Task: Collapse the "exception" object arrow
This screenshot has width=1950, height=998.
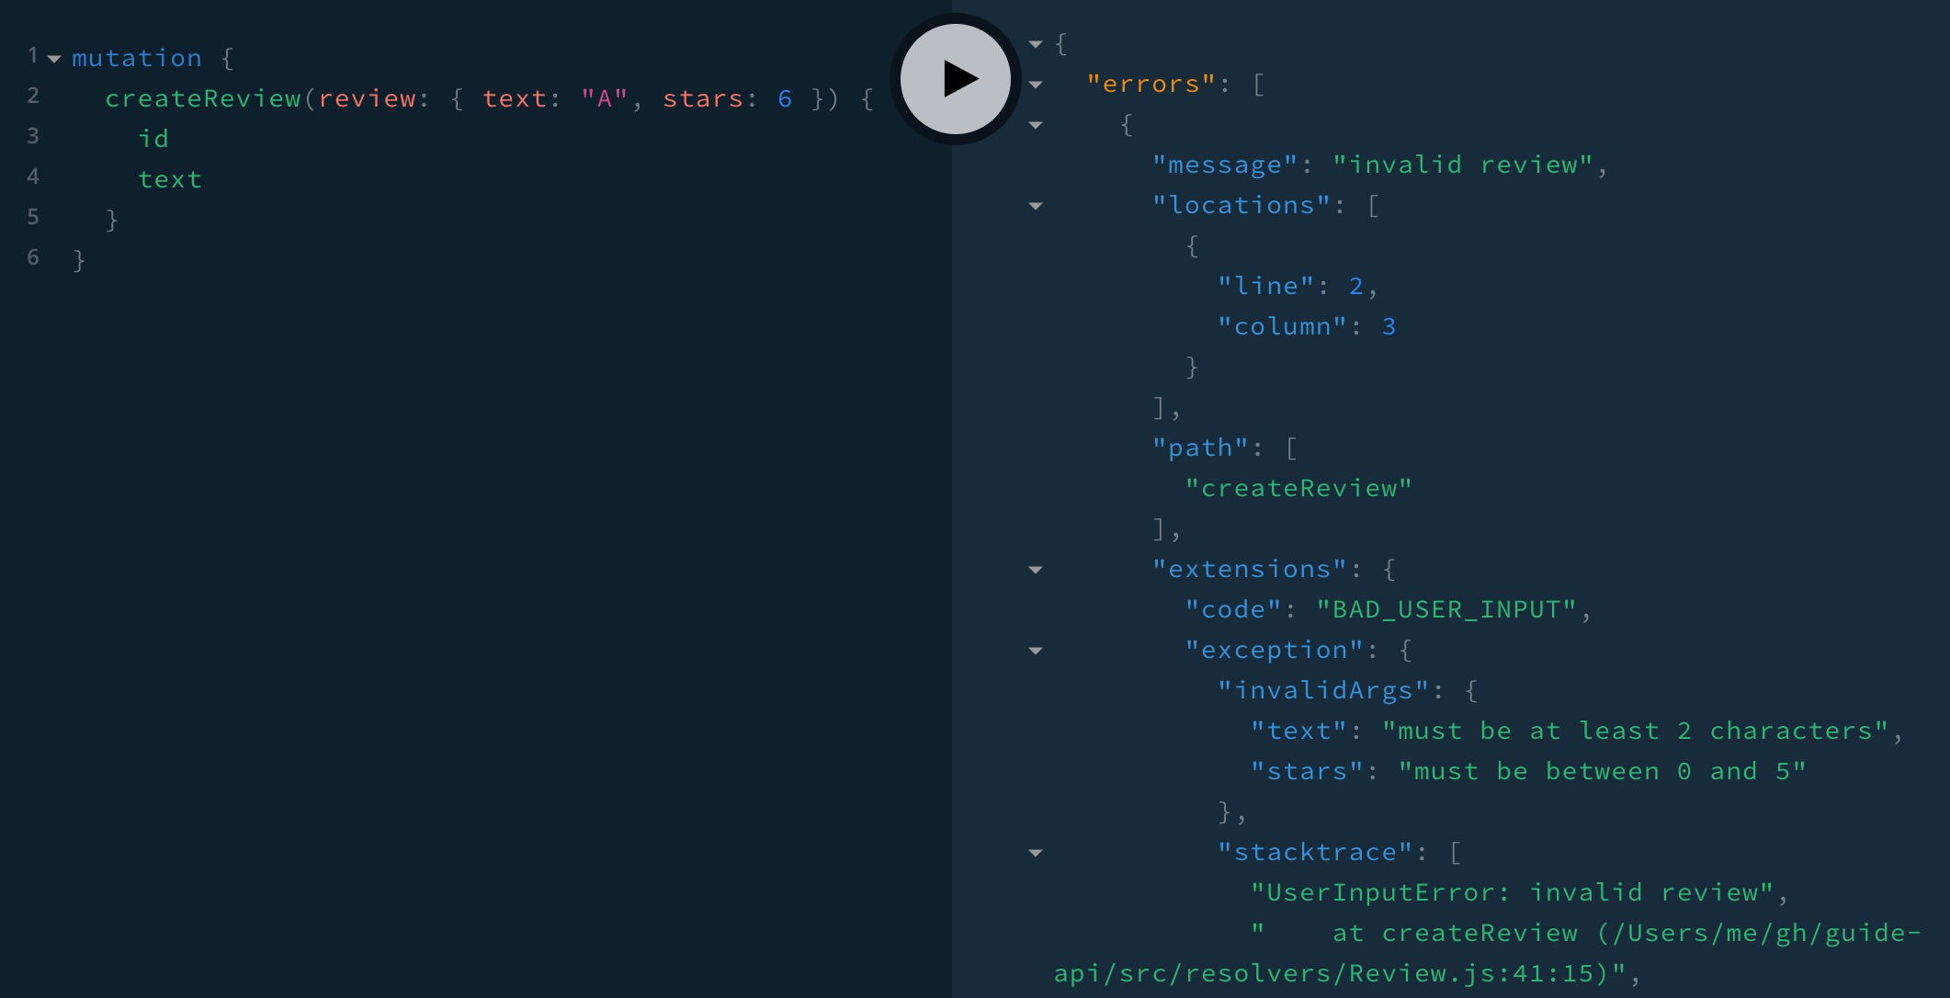Action: tap(1036, 651)
